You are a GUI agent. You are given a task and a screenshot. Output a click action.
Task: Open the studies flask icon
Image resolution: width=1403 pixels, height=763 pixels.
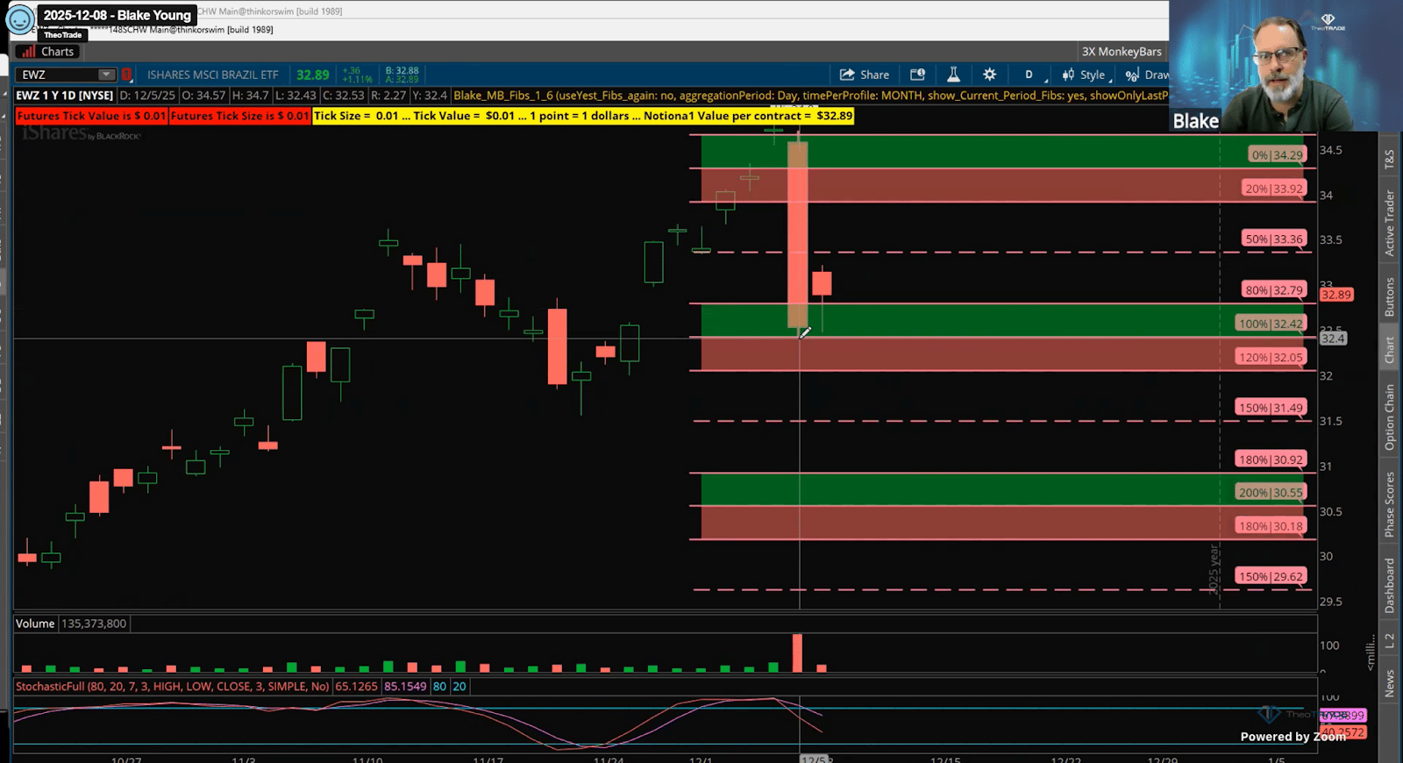[953, 75]
